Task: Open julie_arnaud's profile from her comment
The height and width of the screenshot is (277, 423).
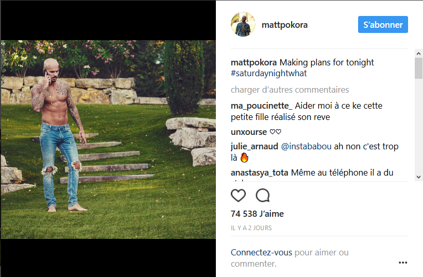Action: tap(254, 147)
